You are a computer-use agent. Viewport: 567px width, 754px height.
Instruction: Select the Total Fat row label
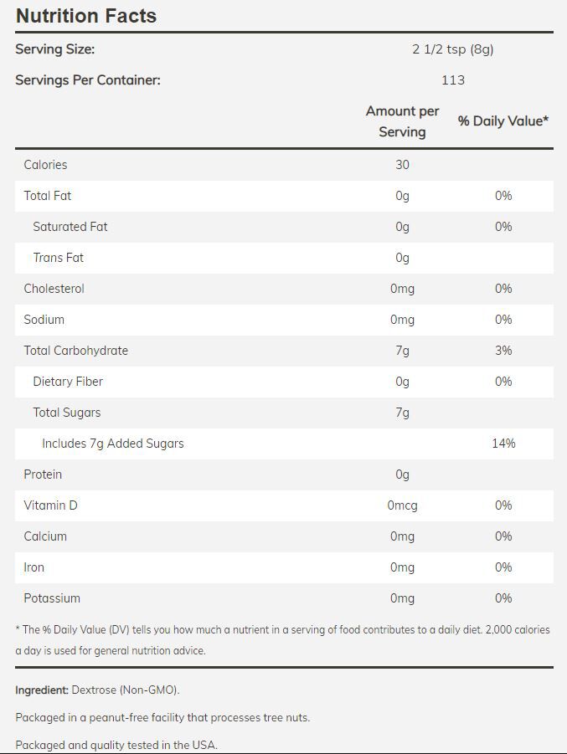pos(48,196)
